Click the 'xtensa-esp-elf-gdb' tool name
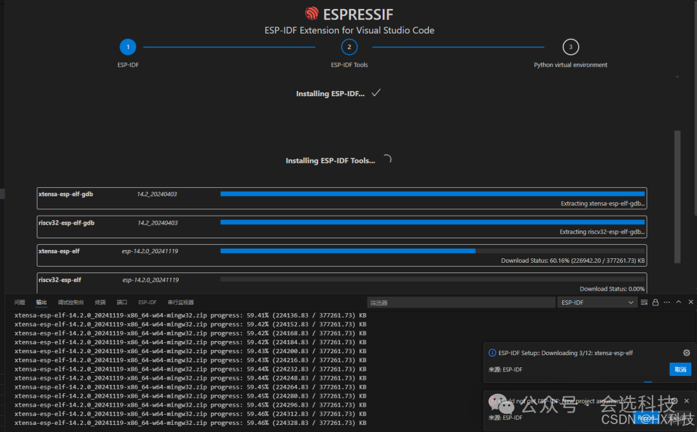 [66, 194]
